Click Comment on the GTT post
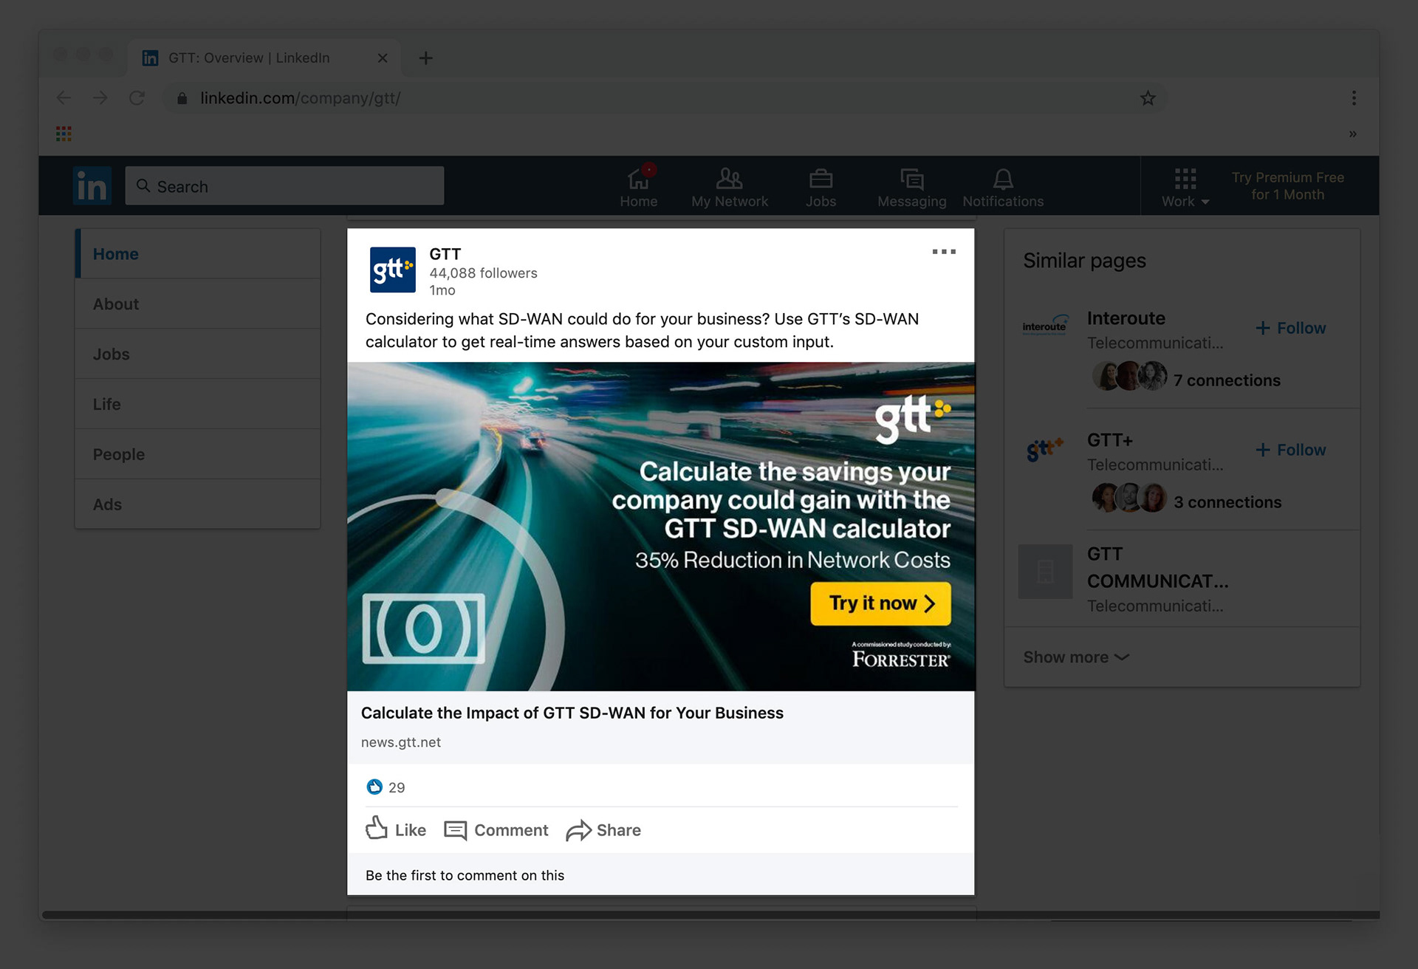1418x969 pixels. 496,829
